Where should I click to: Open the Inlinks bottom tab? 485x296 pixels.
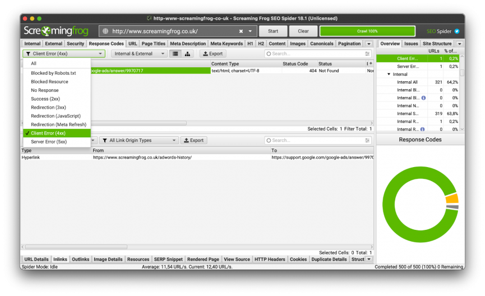point(60,259)
